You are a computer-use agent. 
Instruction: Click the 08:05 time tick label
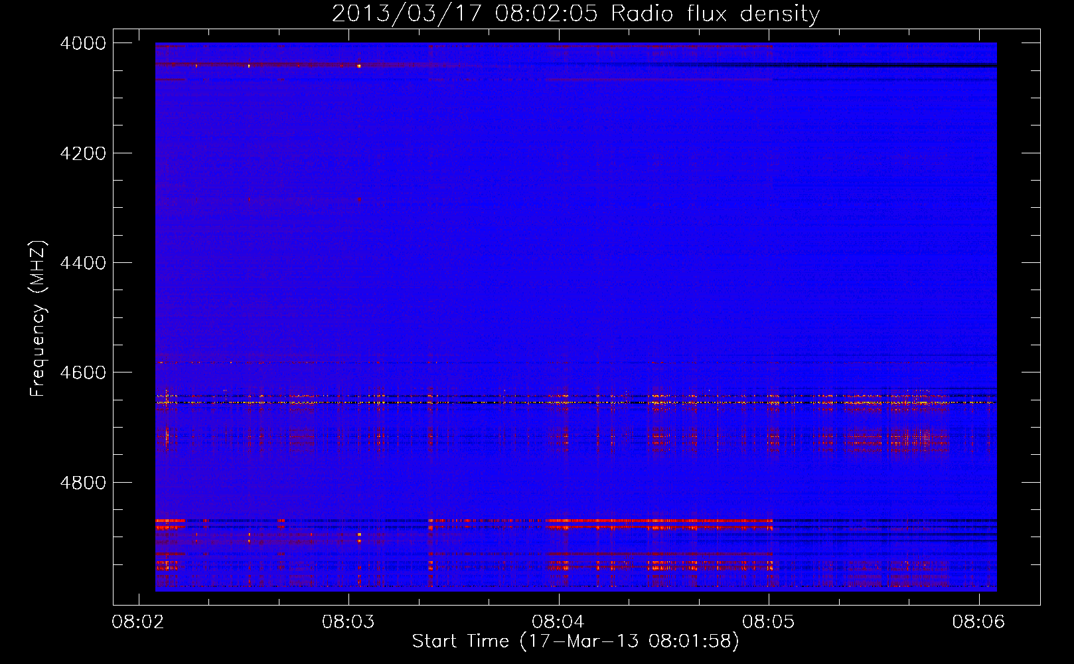pyautogui.click(x=769, y=622)
